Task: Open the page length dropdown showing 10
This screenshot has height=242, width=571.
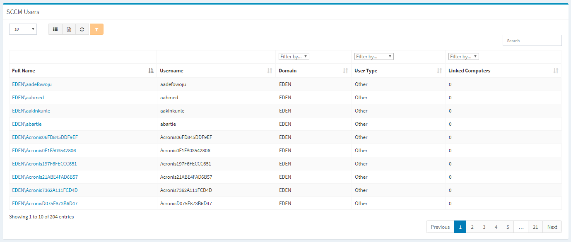Action: [x=23, y=29]
